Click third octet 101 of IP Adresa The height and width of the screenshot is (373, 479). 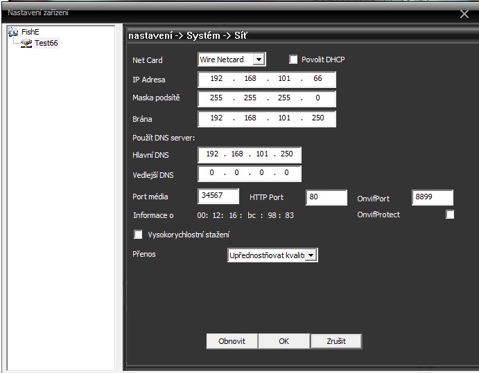[284, 79]
